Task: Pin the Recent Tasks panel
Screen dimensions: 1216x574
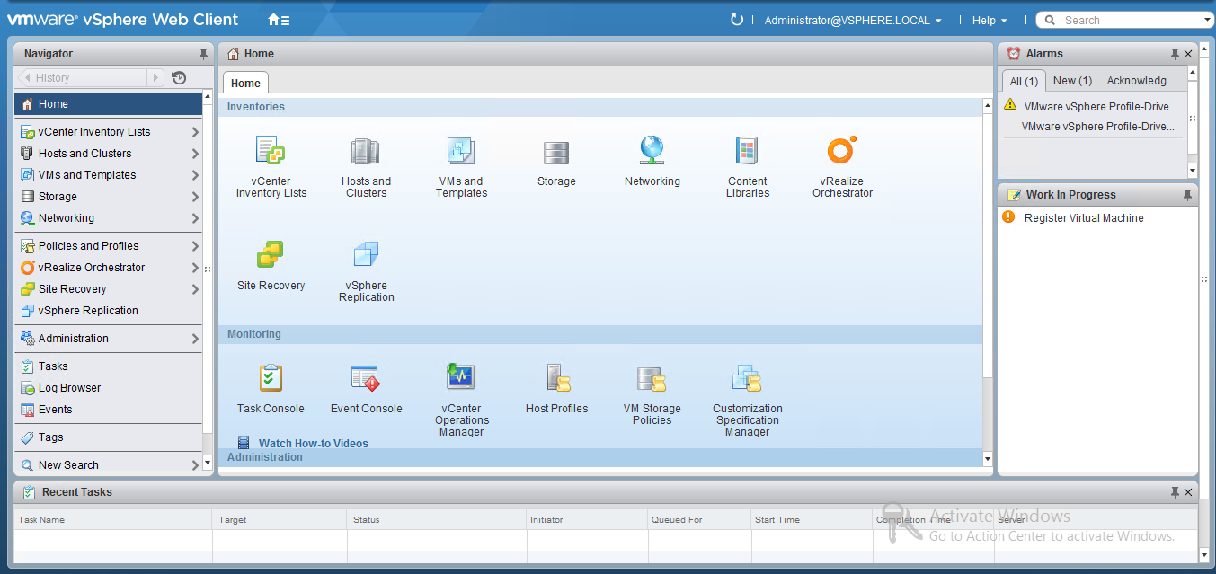Action: [1175, 492]
